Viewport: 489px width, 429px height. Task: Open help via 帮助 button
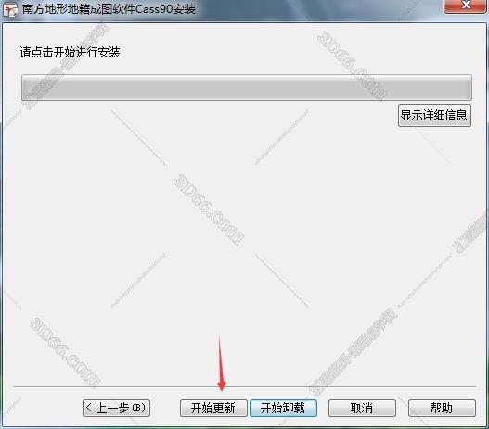(442, 408)
